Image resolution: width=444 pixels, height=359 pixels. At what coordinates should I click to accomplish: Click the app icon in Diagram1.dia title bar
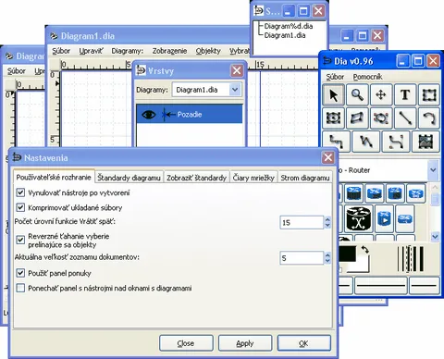pyautogui.click(x=54, y=36)
